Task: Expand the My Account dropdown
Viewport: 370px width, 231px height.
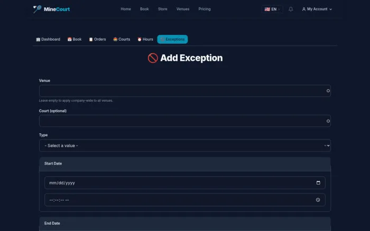Action: click(x=317, y=9)
